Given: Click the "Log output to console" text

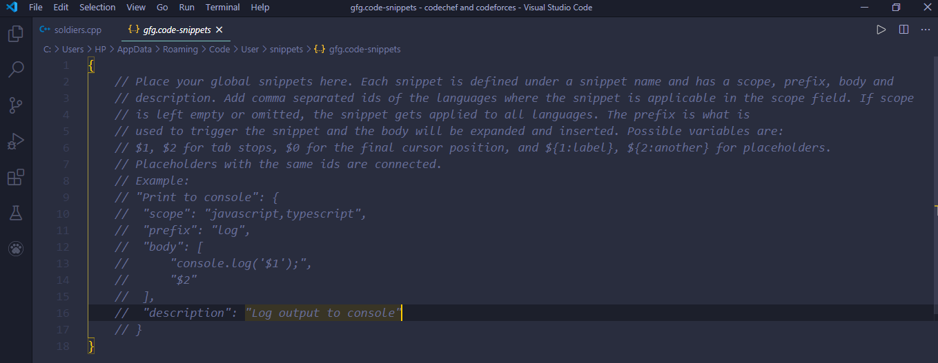Looking at the screenshot, I should 323,313.
